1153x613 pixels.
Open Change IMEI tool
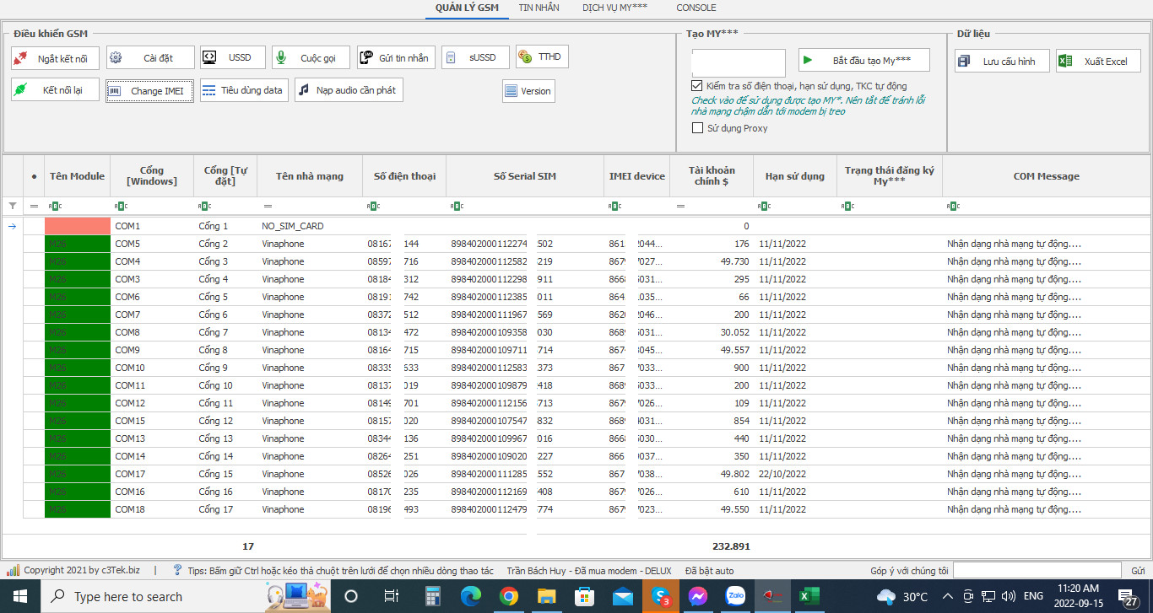149,91
